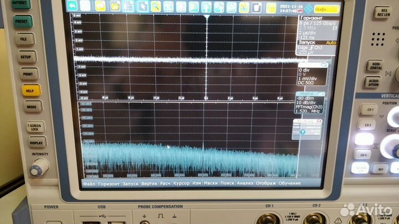Tap the 10 dB/div value in Math4 box
The width and height of the screenshot is (399, 224).
(x=305, y=103)
